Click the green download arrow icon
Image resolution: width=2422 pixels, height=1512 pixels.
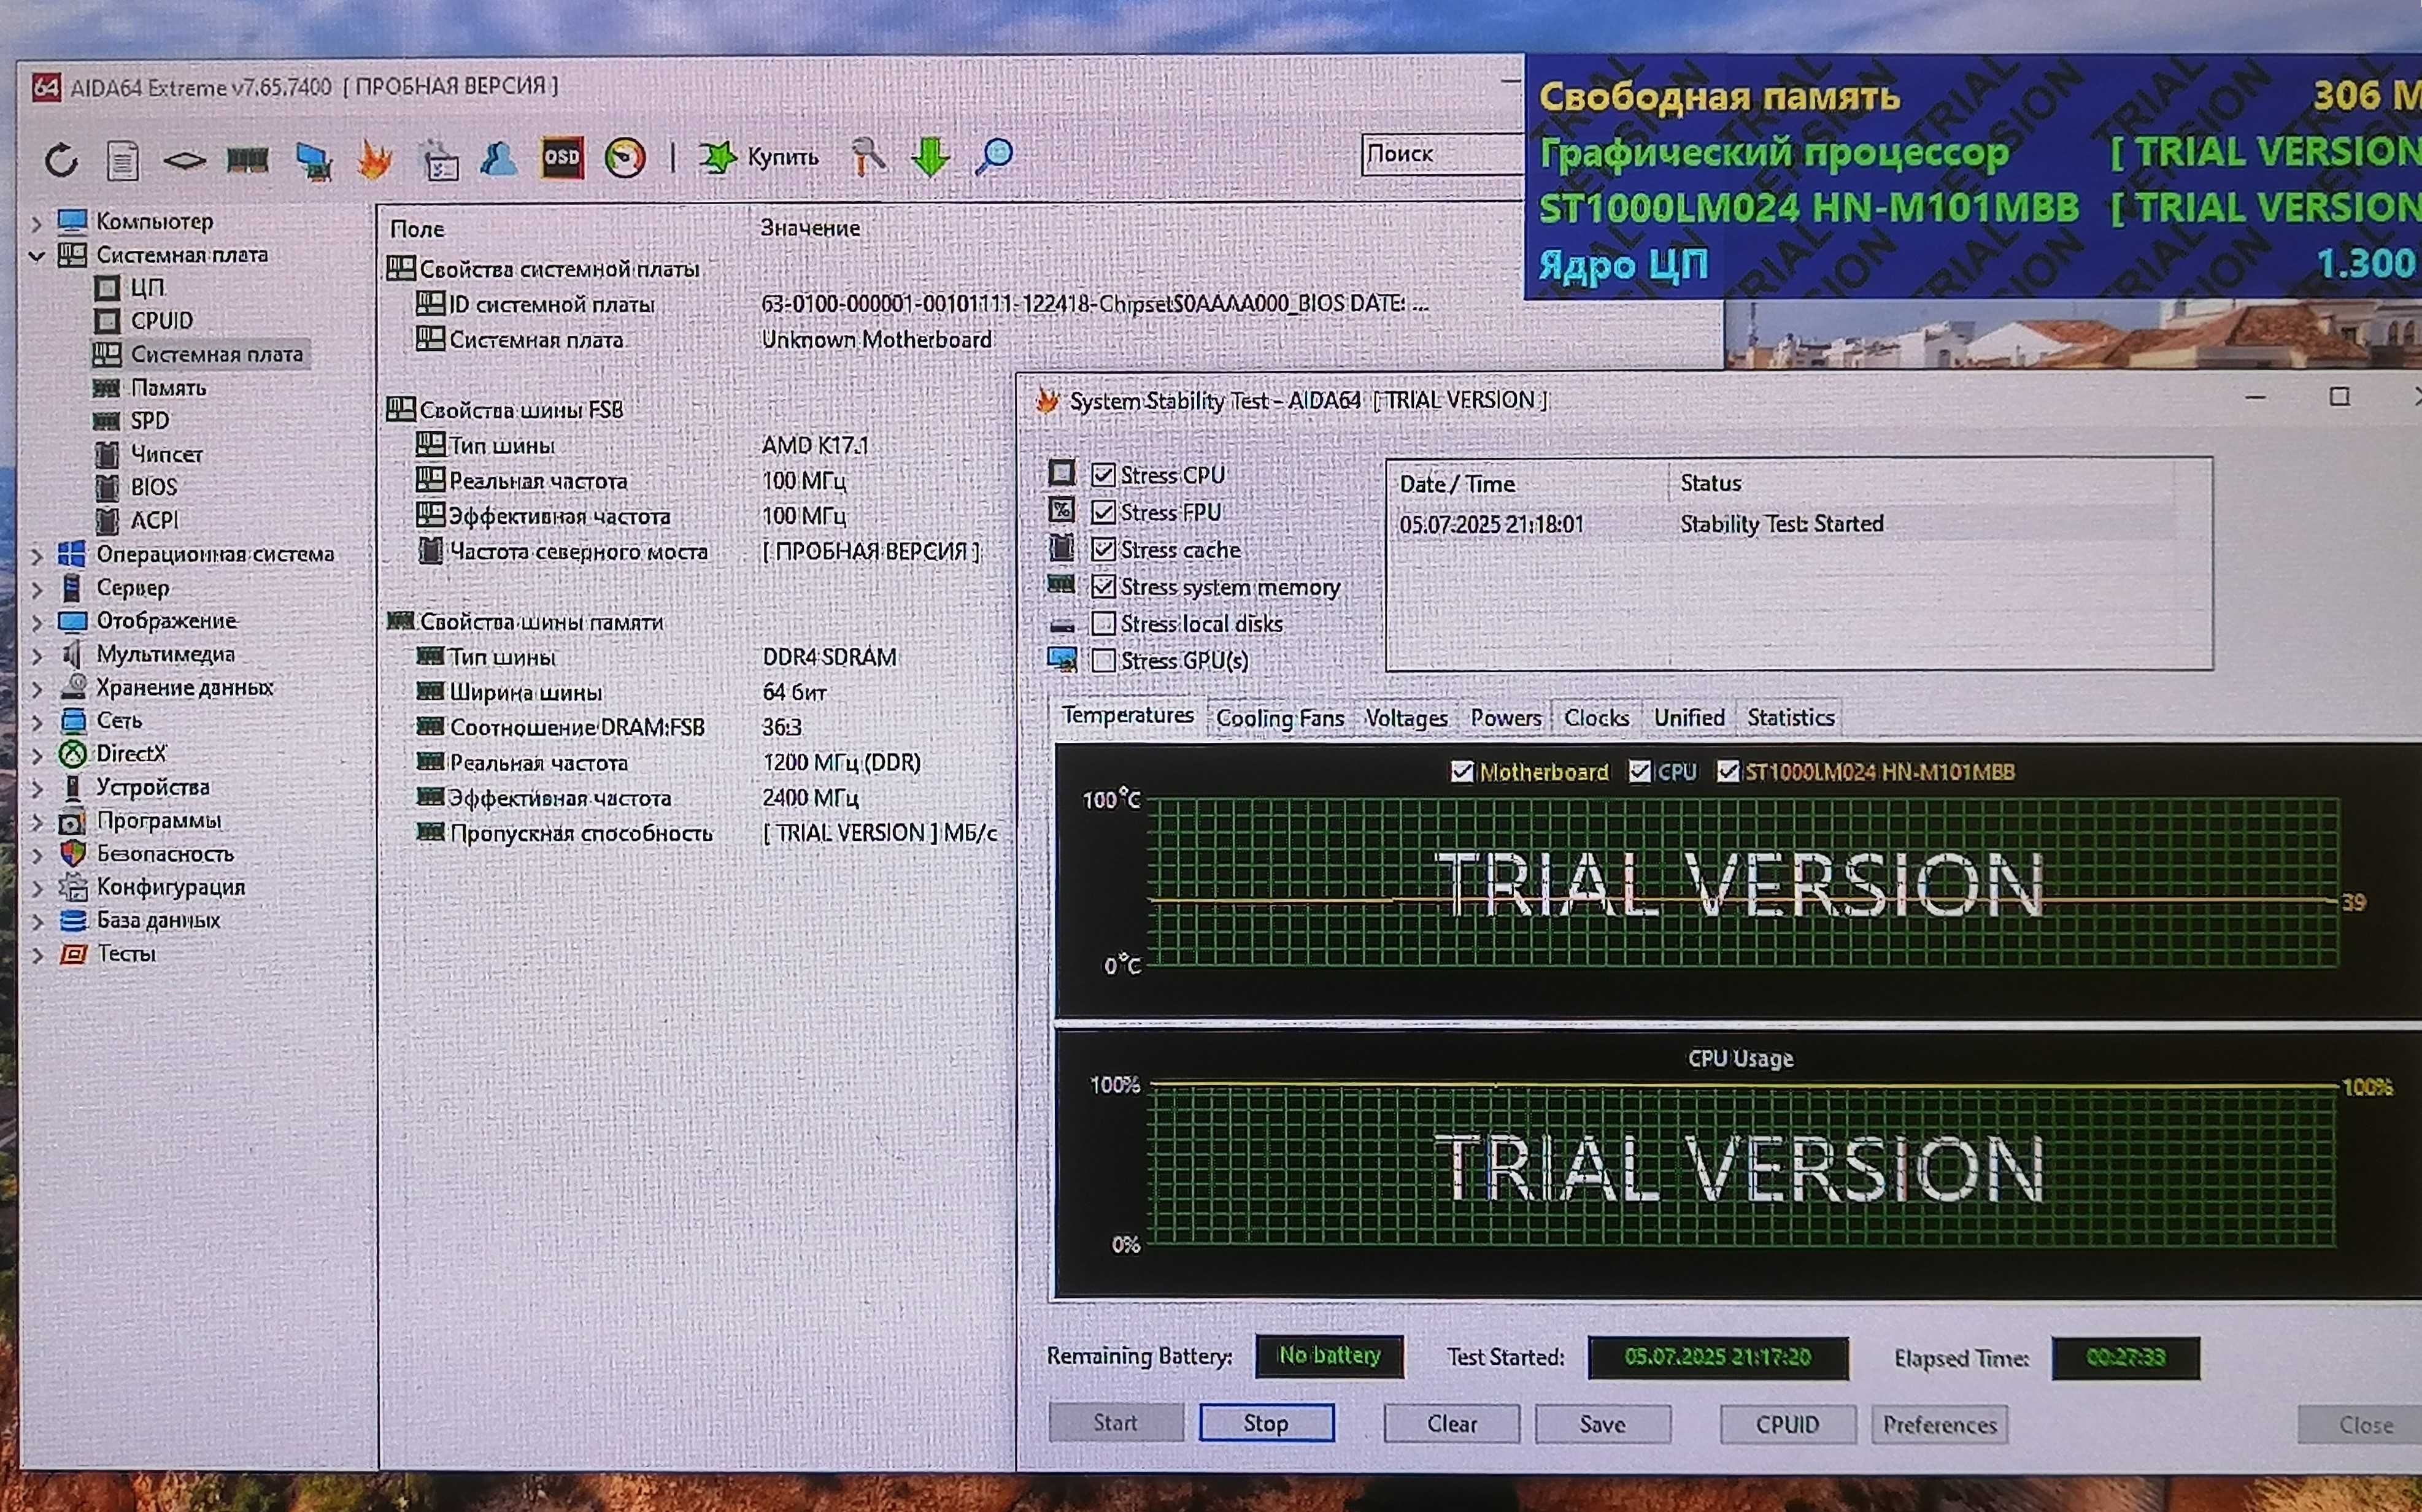click(x=930, y=157)
